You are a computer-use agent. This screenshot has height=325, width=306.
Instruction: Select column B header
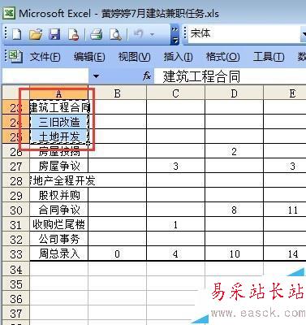[x=118, y=93]
